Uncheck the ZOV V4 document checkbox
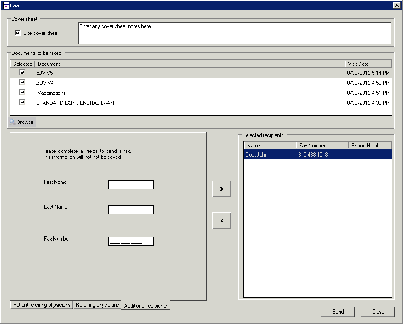 (22, 82)
